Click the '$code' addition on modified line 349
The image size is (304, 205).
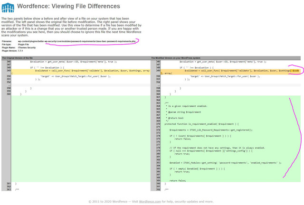(295, 71)
